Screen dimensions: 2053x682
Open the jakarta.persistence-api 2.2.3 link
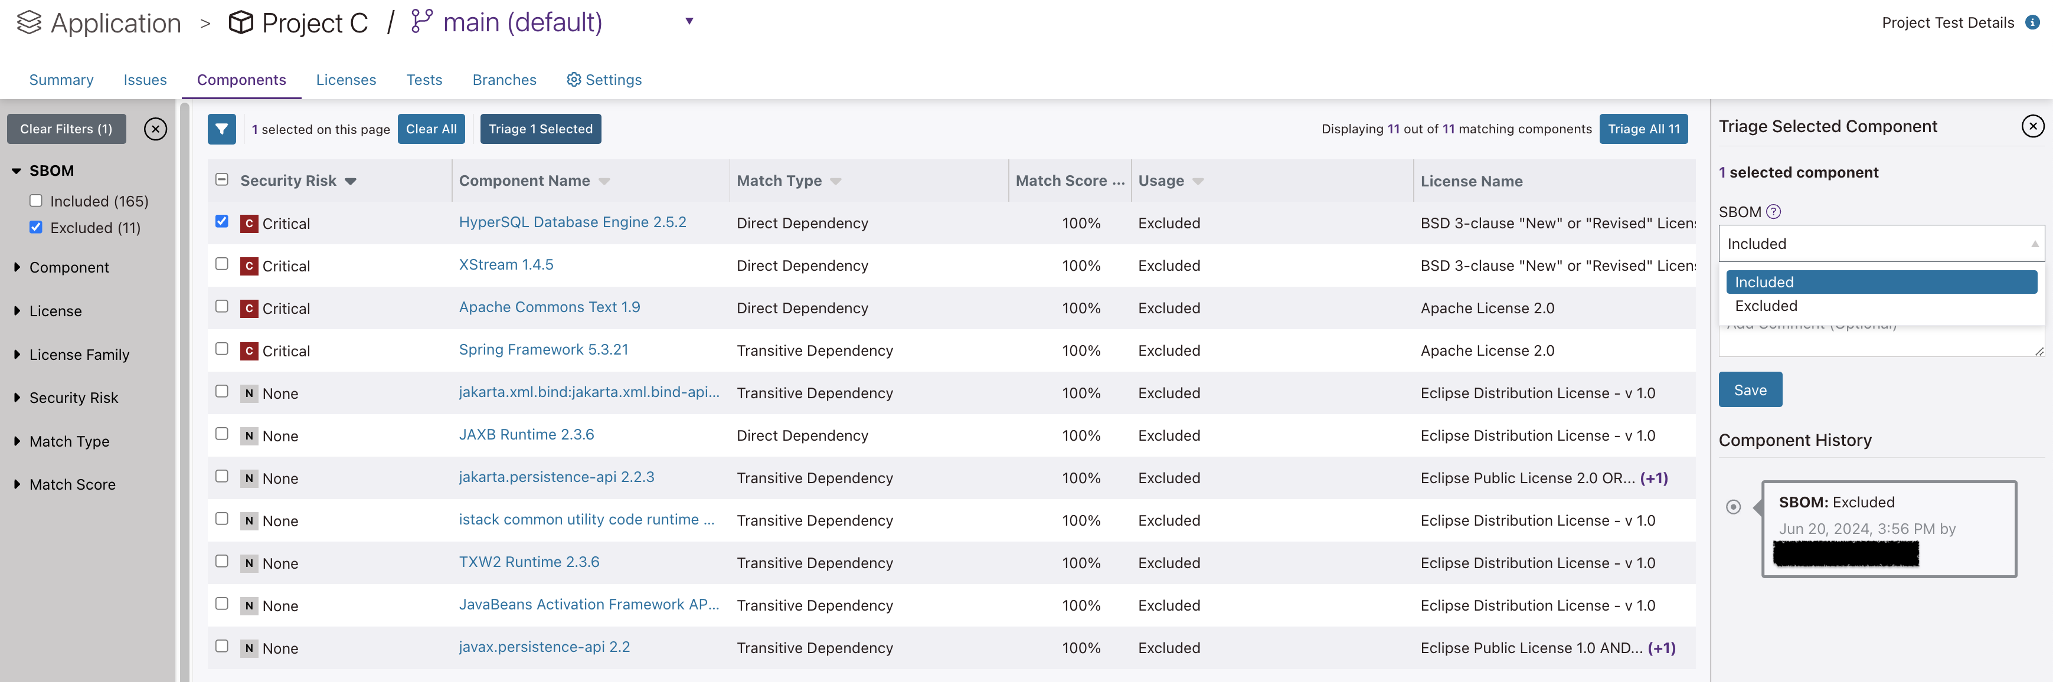pos(556,477)
